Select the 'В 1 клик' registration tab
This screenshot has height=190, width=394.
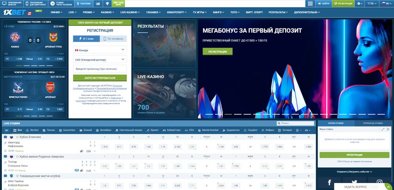coord(86,39)
